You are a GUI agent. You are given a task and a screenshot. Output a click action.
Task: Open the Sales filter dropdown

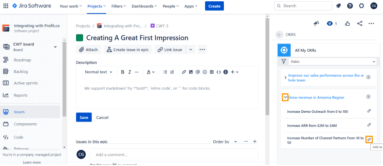332,61
